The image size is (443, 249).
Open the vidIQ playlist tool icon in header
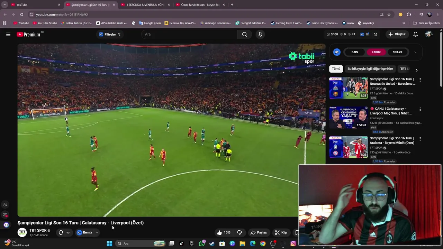[368, 34]
